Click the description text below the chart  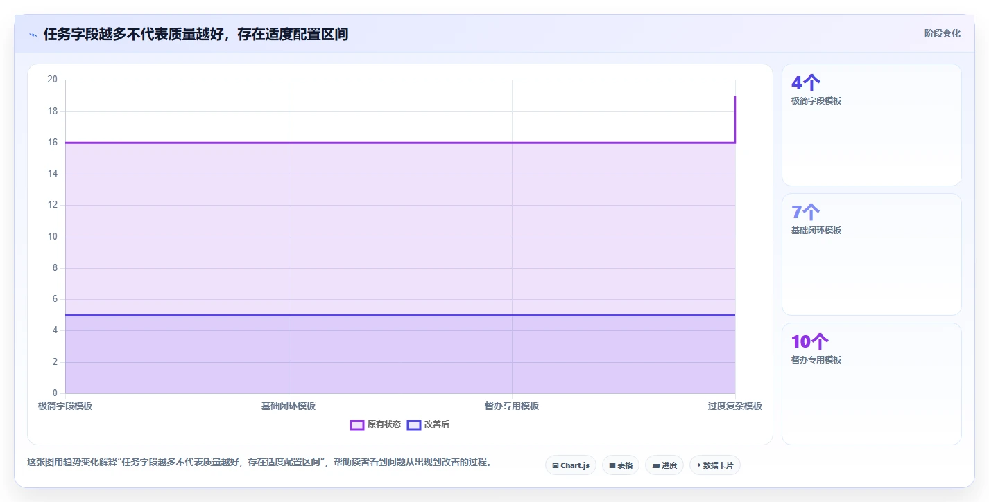pos(259,462)
